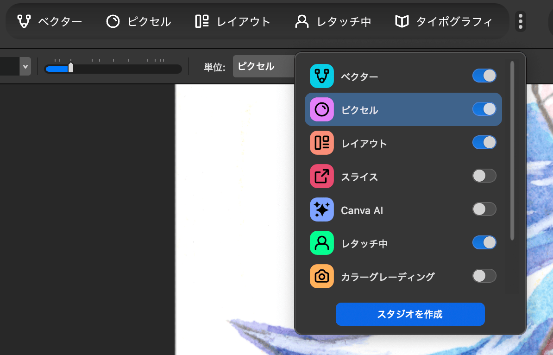Click the red スライス export icon
The height and width of the screenshot is (355, 553).
click(321, 176)
